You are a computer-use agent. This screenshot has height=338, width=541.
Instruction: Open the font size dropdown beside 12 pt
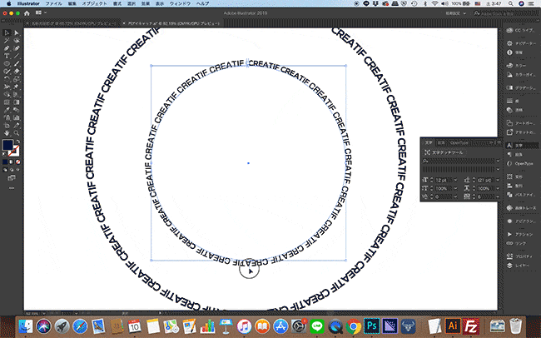tap(456, 180)
